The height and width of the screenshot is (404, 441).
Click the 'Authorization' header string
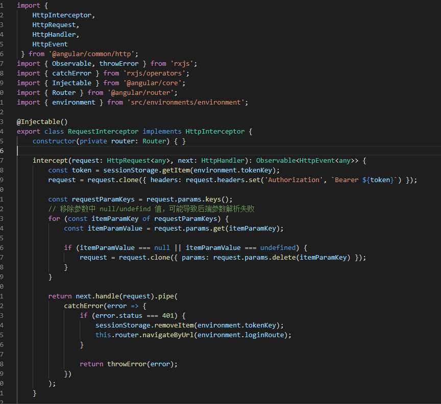click(293, 180)
